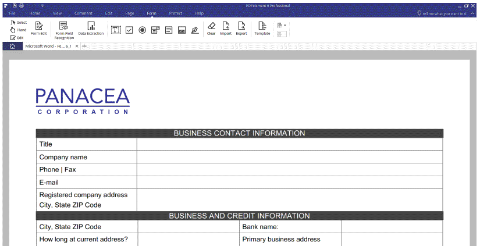
Task: Close the Microsoft Word document tab
Action: coord(77,46)
